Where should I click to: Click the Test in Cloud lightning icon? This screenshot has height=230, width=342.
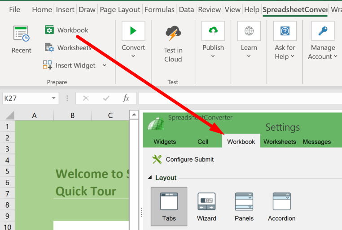point(173,33)
